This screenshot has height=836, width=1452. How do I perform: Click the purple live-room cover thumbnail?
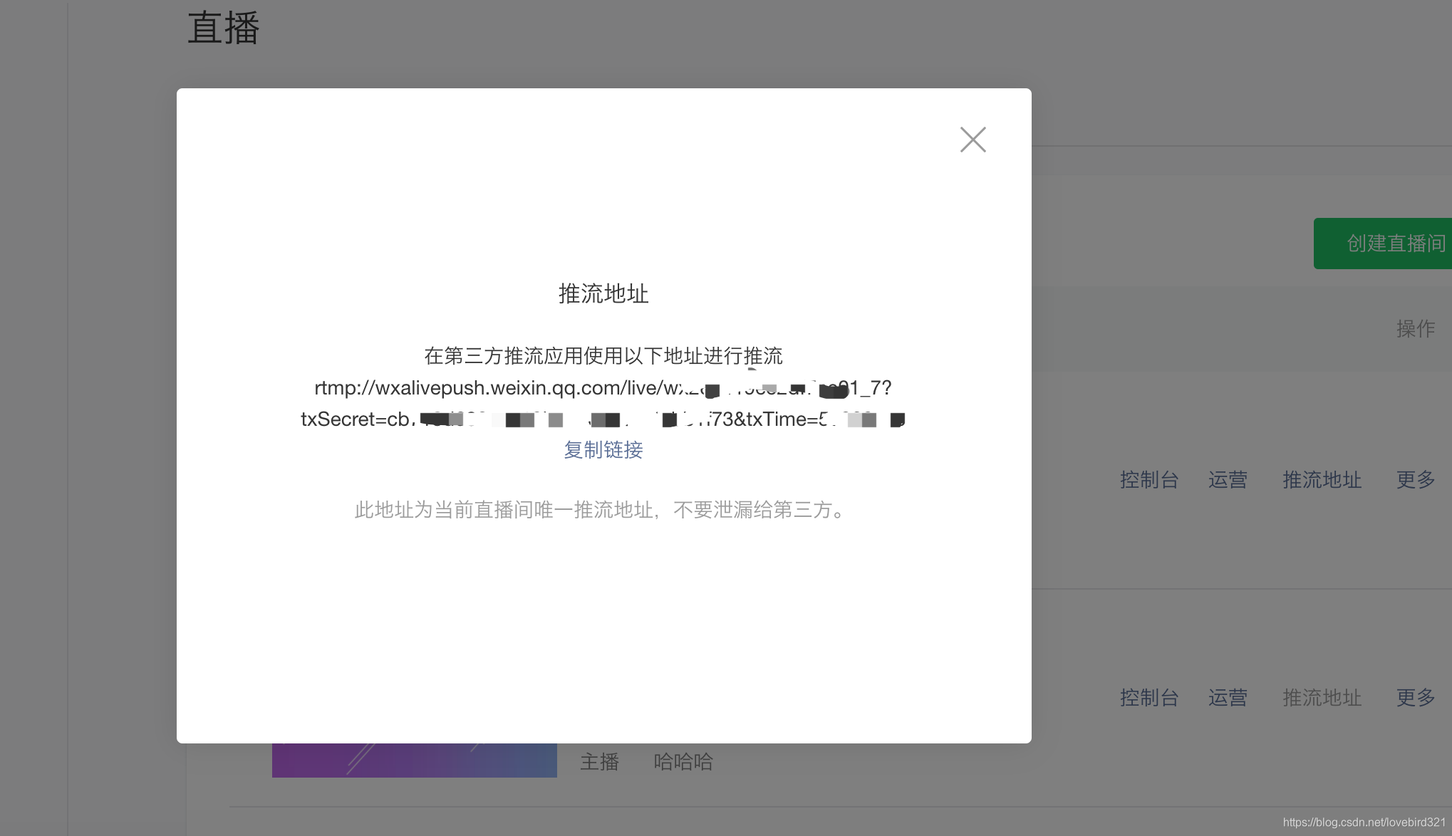(414, 761)
